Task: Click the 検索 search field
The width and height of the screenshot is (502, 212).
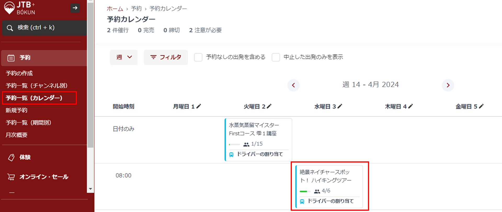Action: (44, 28)
